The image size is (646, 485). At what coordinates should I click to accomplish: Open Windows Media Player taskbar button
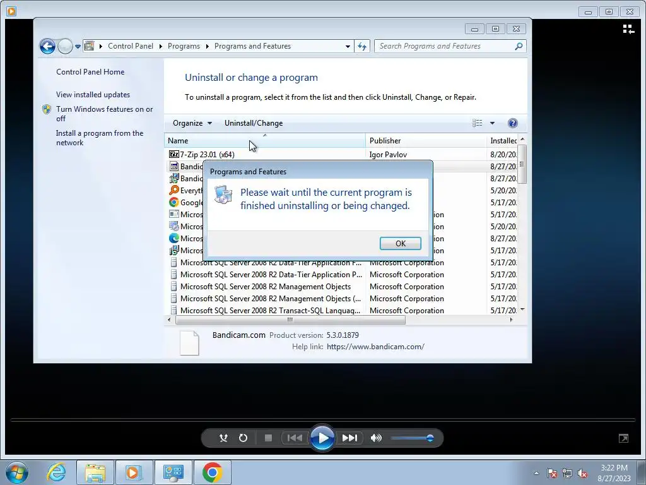tap(134, 472)
